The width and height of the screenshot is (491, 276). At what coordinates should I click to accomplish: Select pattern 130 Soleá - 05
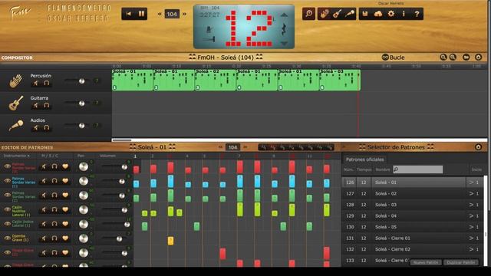(413, 227)
